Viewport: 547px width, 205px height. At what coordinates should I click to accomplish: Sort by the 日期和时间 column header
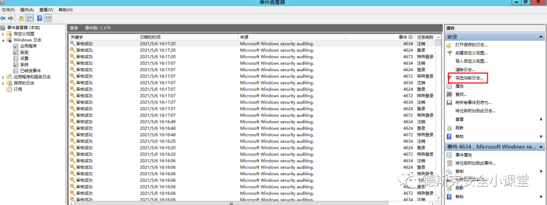(188, 37)
